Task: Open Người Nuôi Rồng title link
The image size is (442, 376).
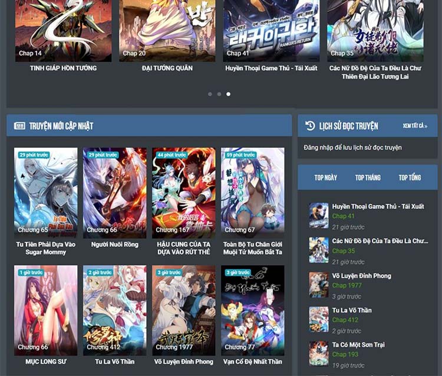Action: pos(115,244)
